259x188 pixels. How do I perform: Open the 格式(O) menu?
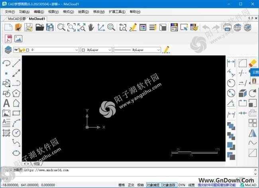click(x=69, y=12)
